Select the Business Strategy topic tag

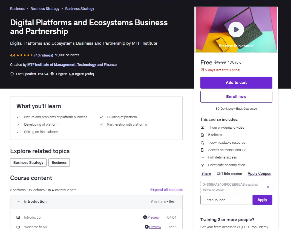pyautogui.click(x=28, y=162)
